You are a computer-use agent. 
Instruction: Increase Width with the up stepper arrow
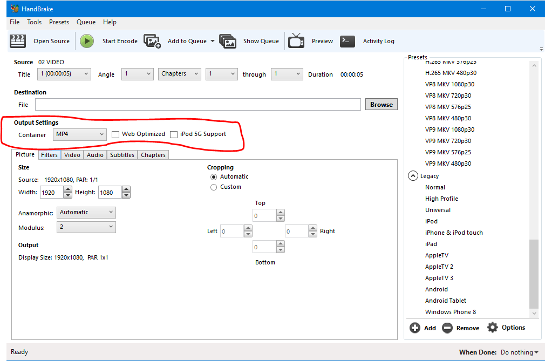pyautogui.click(x=68, y=189)
